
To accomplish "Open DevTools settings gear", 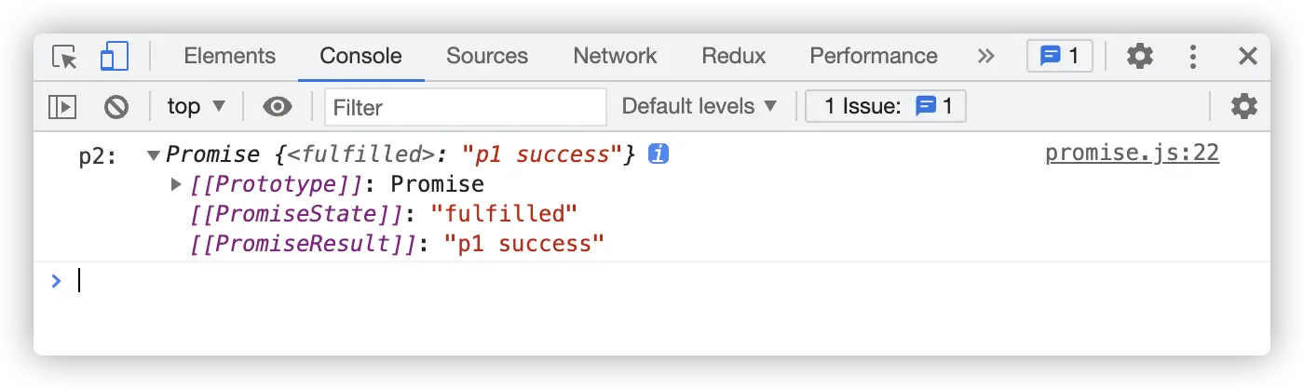I will pos(1139,57).
